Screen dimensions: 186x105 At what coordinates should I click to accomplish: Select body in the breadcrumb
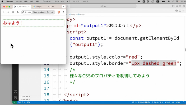[x=72, y=15]
